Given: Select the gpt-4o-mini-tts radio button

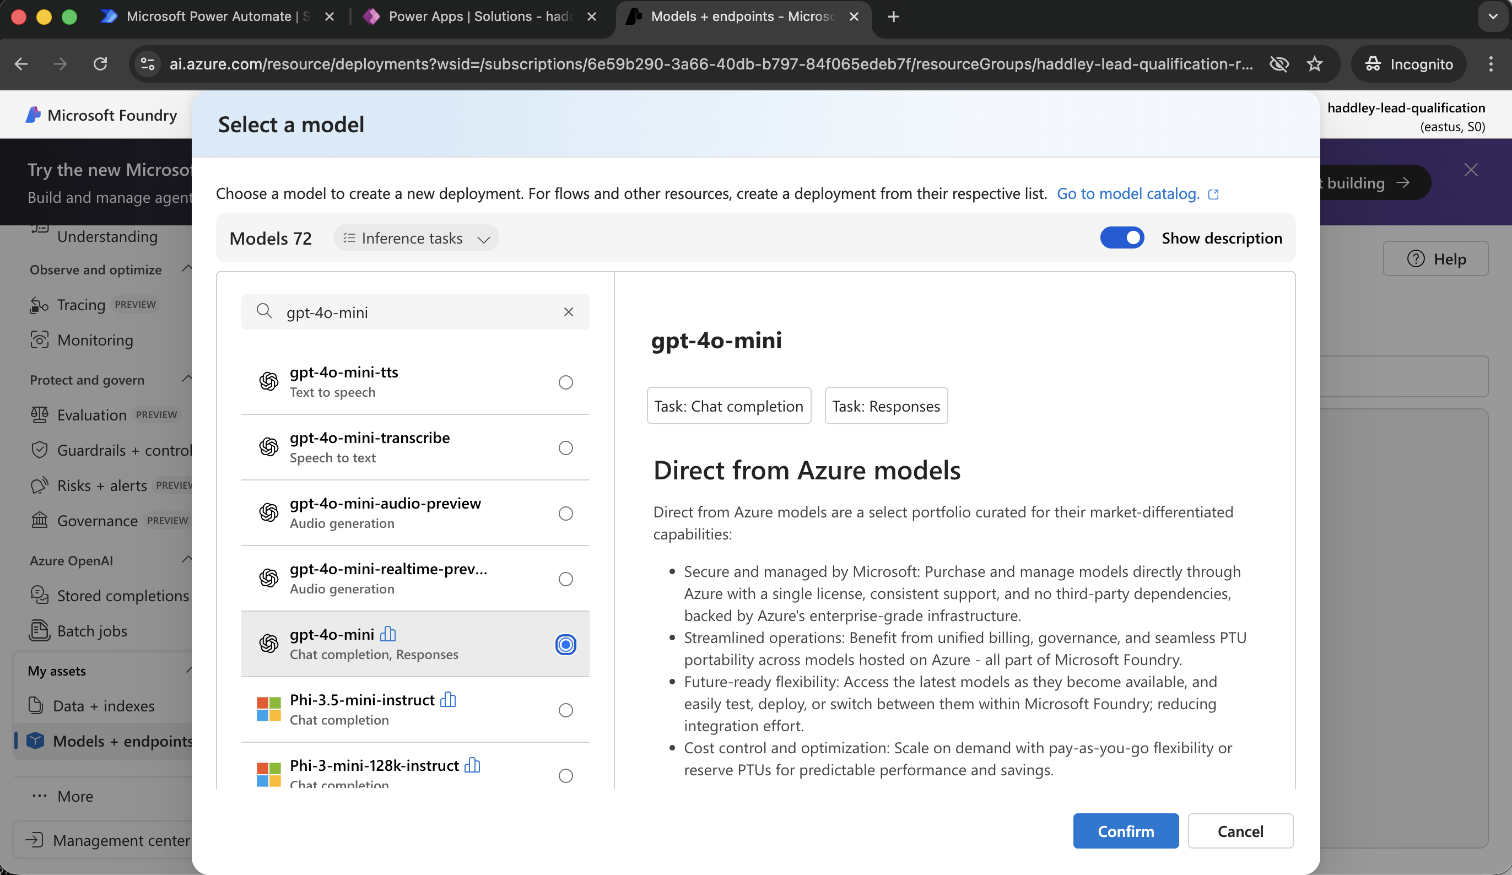Looking at the screenshot, I should (x=565, y=382).
